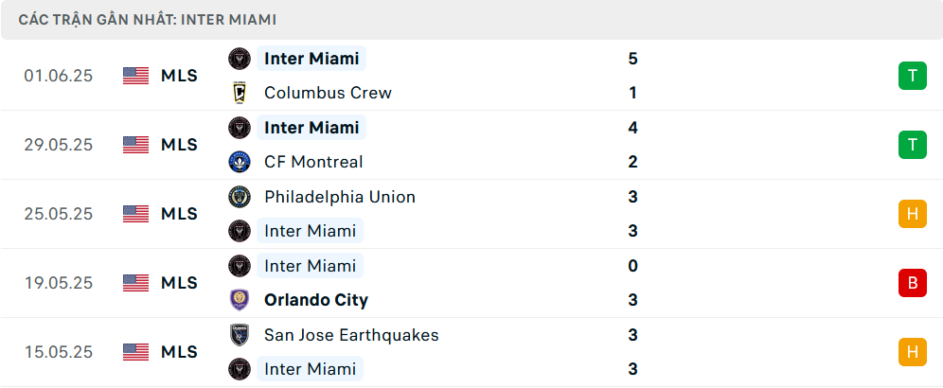Click orange H badge for 15.05.25 match
The width and height of the screenshot is (943, 388).
pos(912,352)
